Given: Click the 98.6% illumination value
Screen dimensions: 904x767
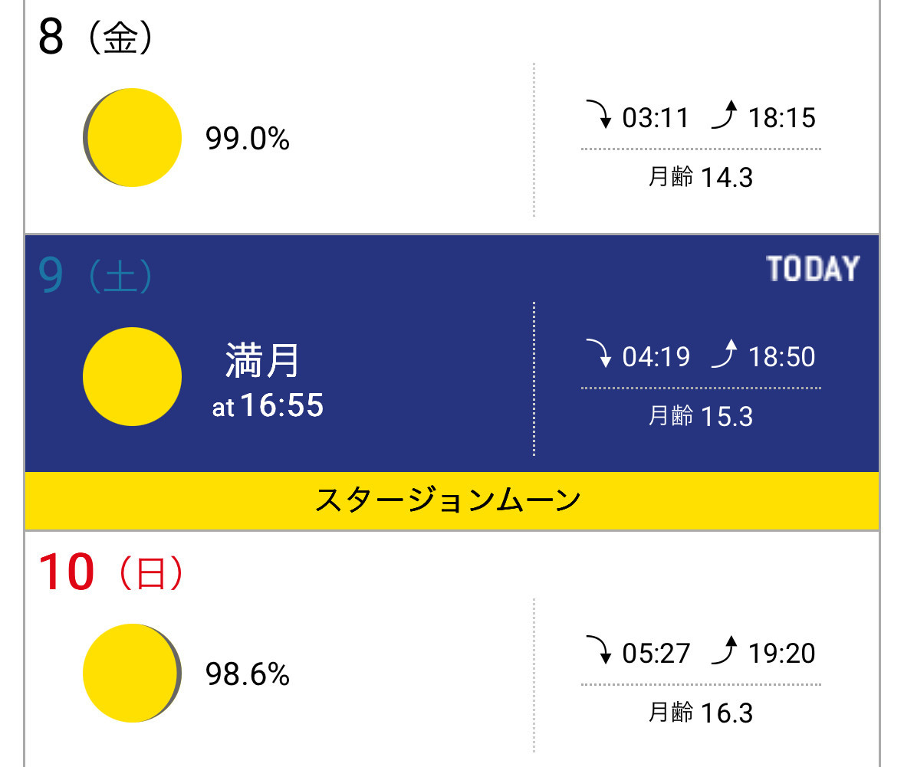Looking at the screenshot, I should 248,674.
